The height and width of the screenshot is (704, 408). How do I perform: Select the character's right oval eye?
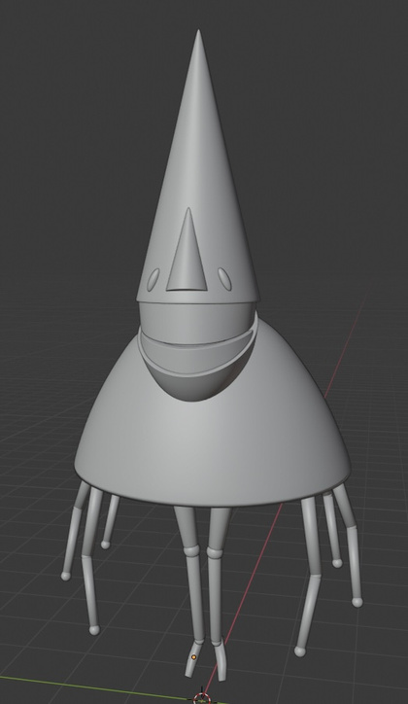(x=224, y=278)
